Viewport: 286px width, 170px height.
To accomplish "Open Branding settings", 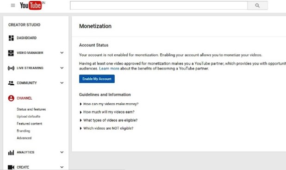I will point(24,131).
